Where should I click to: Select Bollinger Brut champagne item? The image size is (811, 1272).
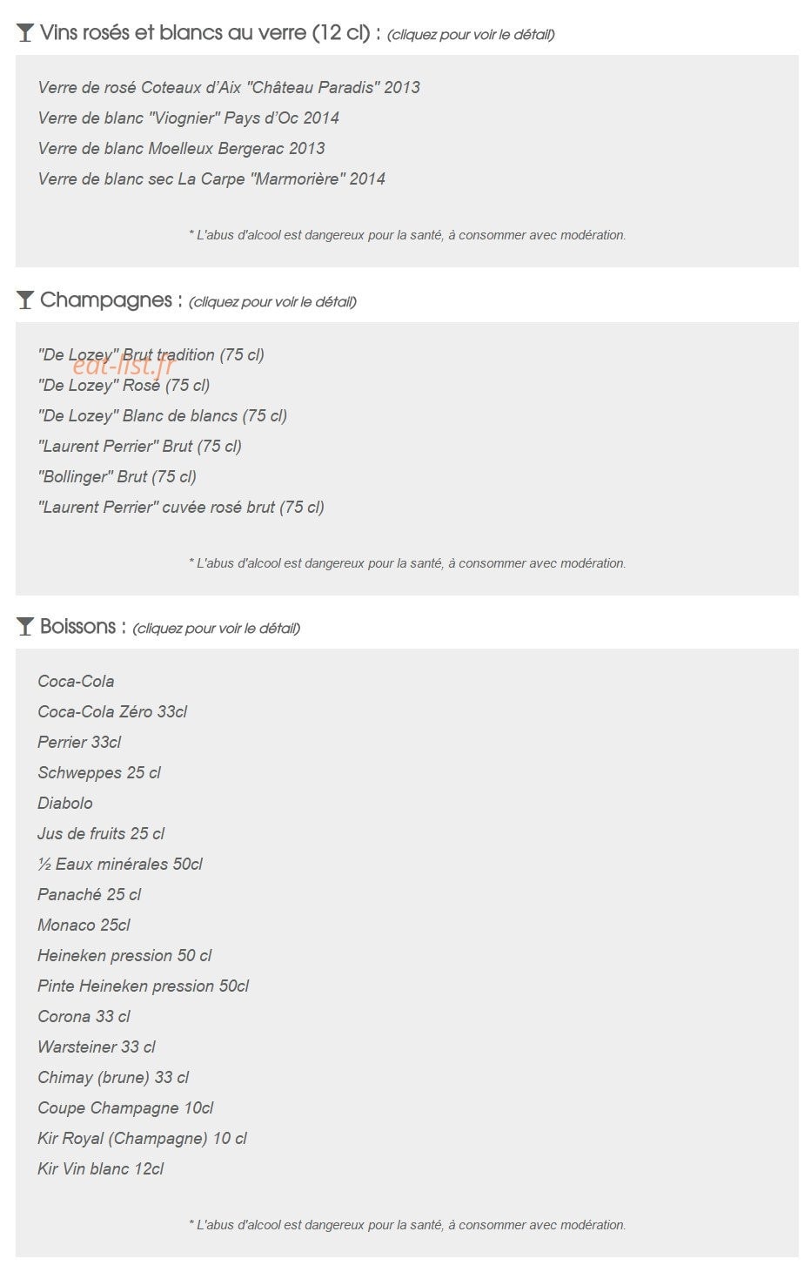coord(117,476)
